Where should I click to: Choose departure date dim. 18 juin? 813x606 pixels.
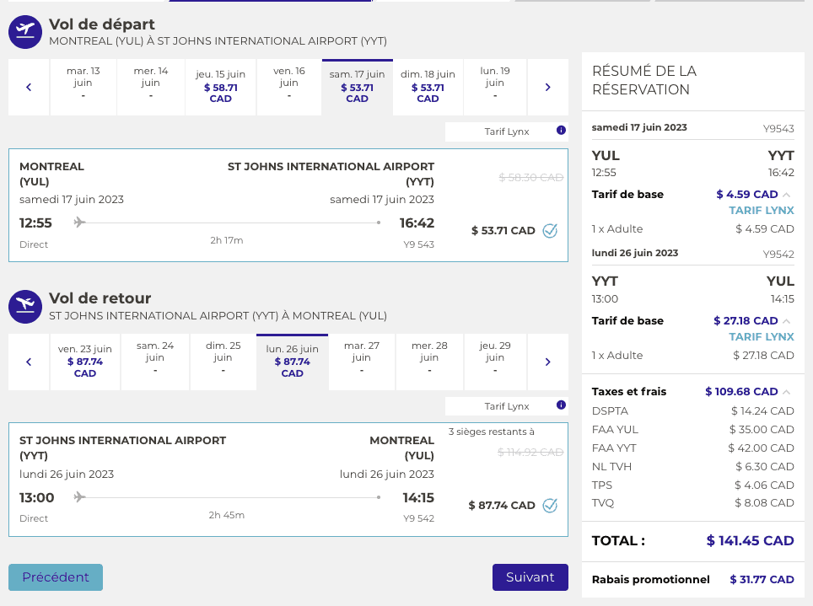[x=428, y=87]
